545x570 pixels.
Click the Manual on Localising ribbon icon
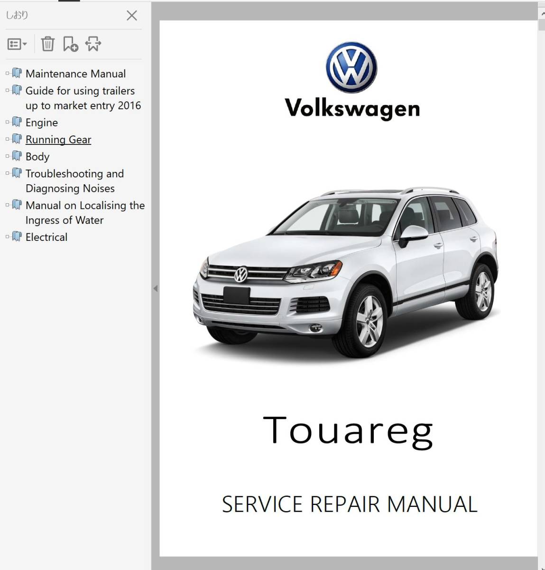tap(17, 205)
